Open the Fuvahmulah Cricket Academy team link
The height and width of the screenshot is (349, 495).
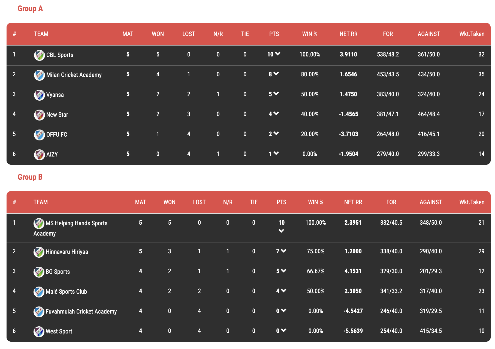81,311
